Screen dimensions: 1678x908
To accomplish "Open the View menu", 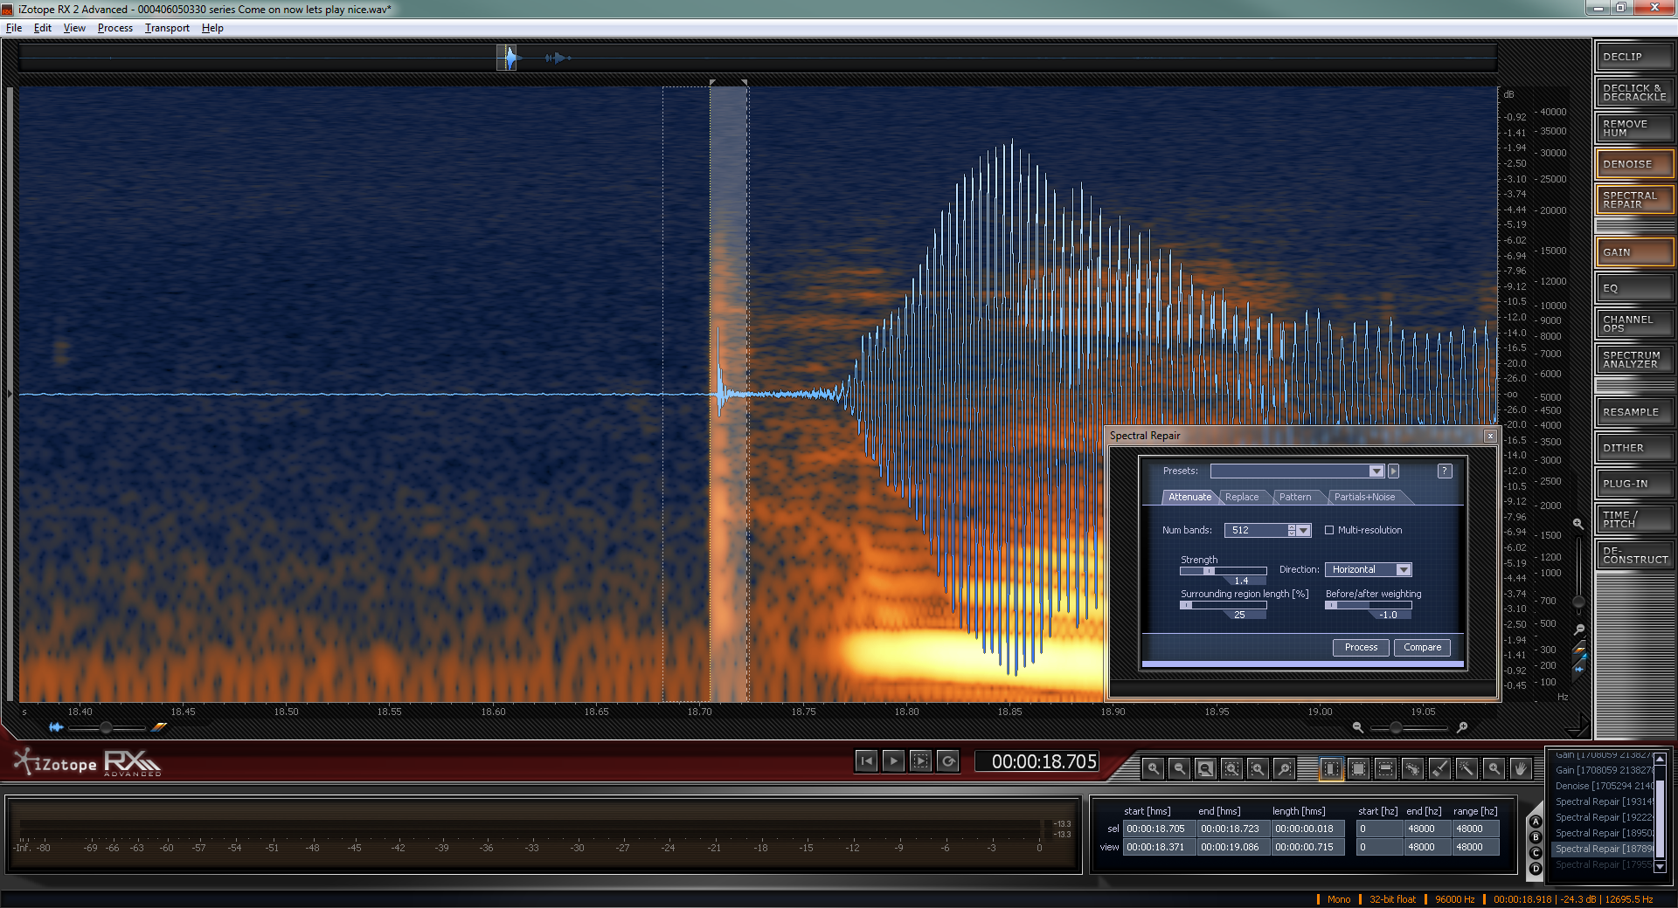I will (74, 28).
